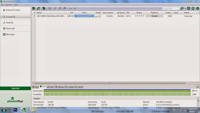This screenshot has width=200, height=113.
Task: Click Add Torrent from URL icon
Action: pos(38,8)
